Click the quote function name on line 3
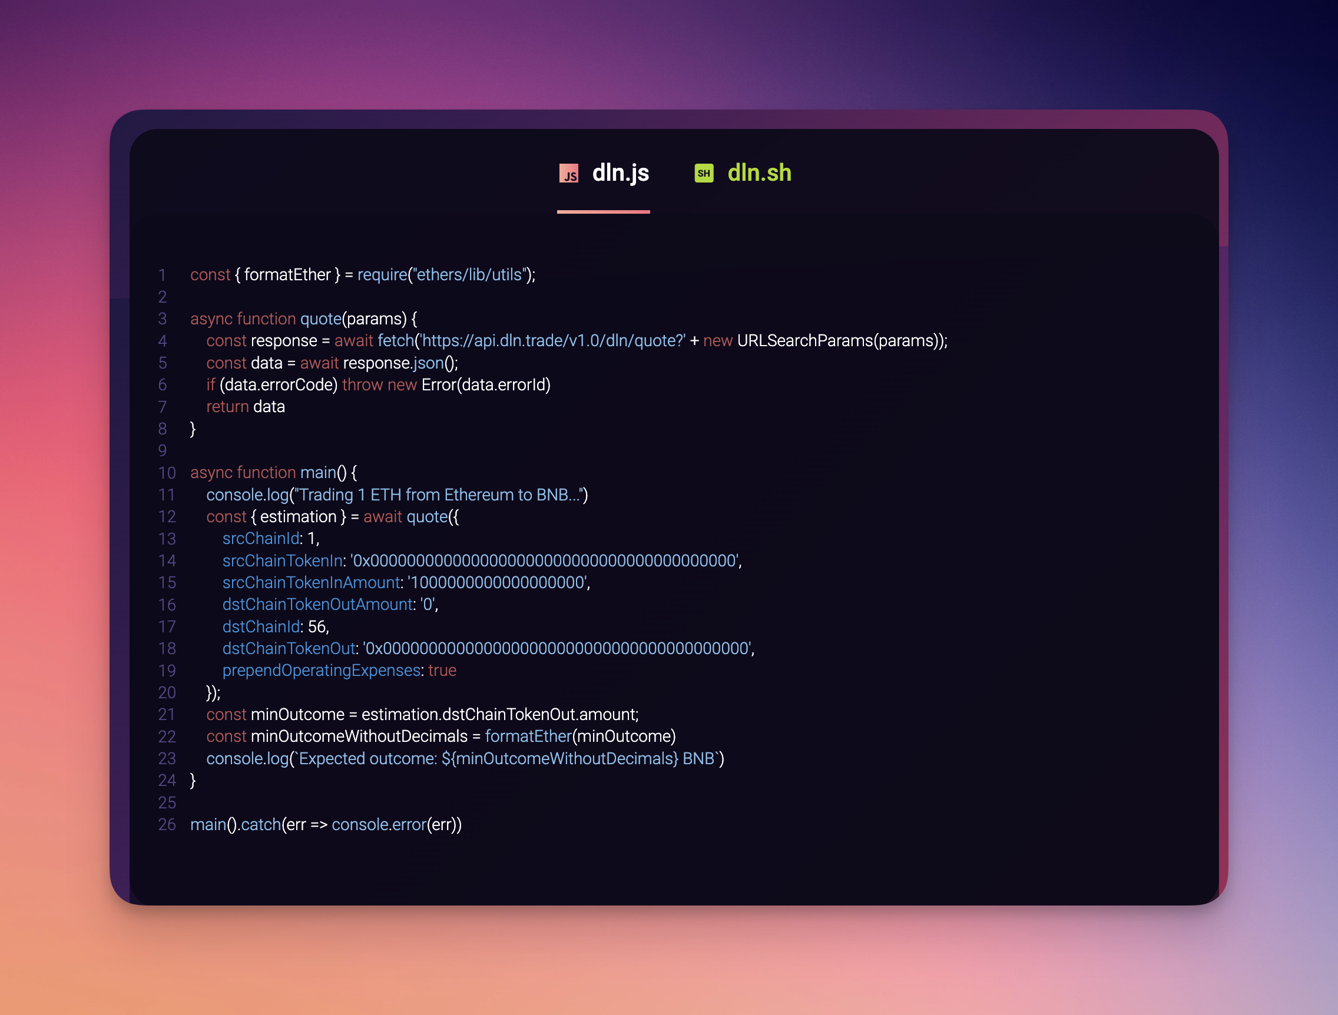Screen dimensions: 1338x1015 click(320, 319)
